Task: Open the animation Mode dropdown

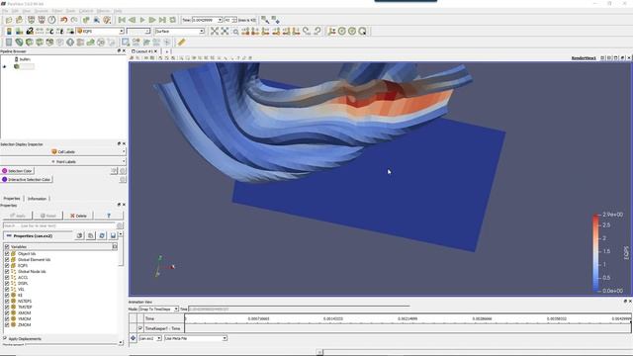Action: coord(158,309)
